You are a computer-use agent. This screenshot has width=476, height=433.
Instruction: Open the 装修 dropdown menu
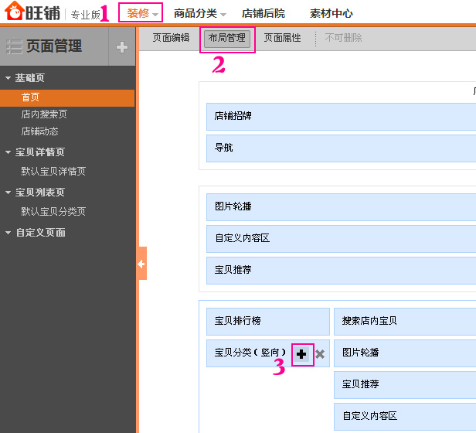click(142, 13)
